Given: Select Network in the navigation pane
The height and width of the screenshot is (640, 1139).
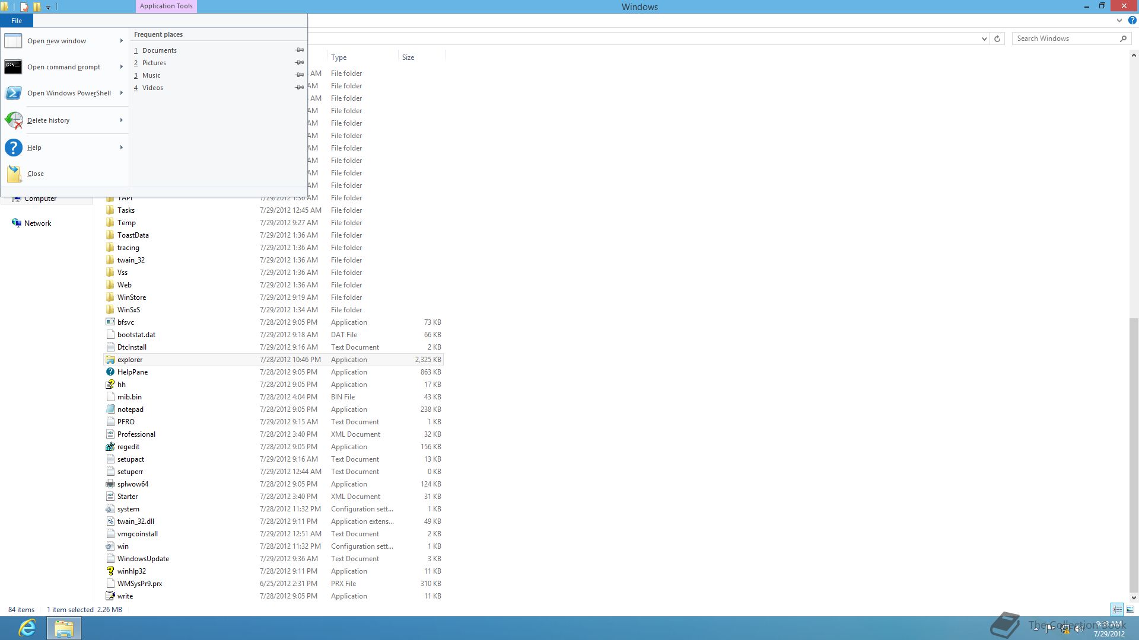Looking at the screenshot, I should pos(37,223).
